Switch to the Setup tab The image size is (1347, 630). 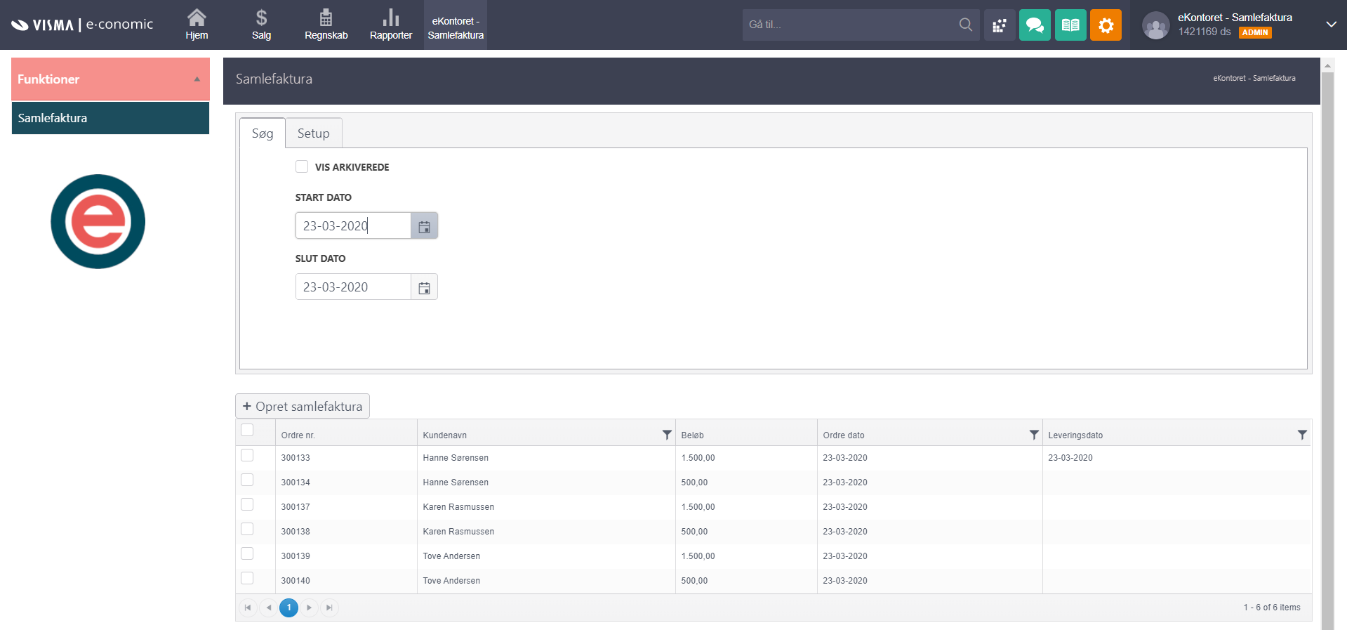[313, 133]
